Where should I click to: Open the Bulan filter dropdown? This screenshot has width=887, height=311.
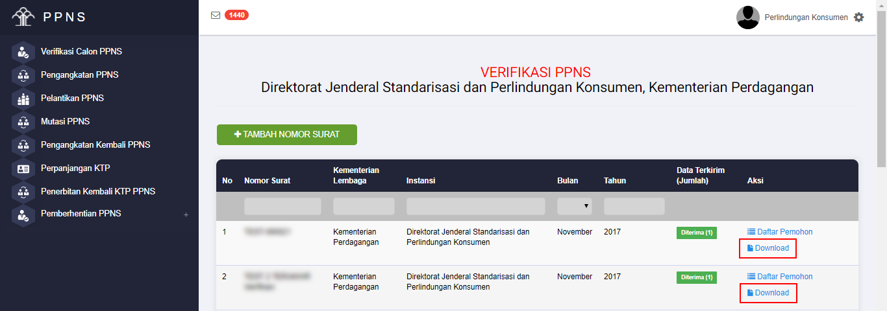[575, 206]
